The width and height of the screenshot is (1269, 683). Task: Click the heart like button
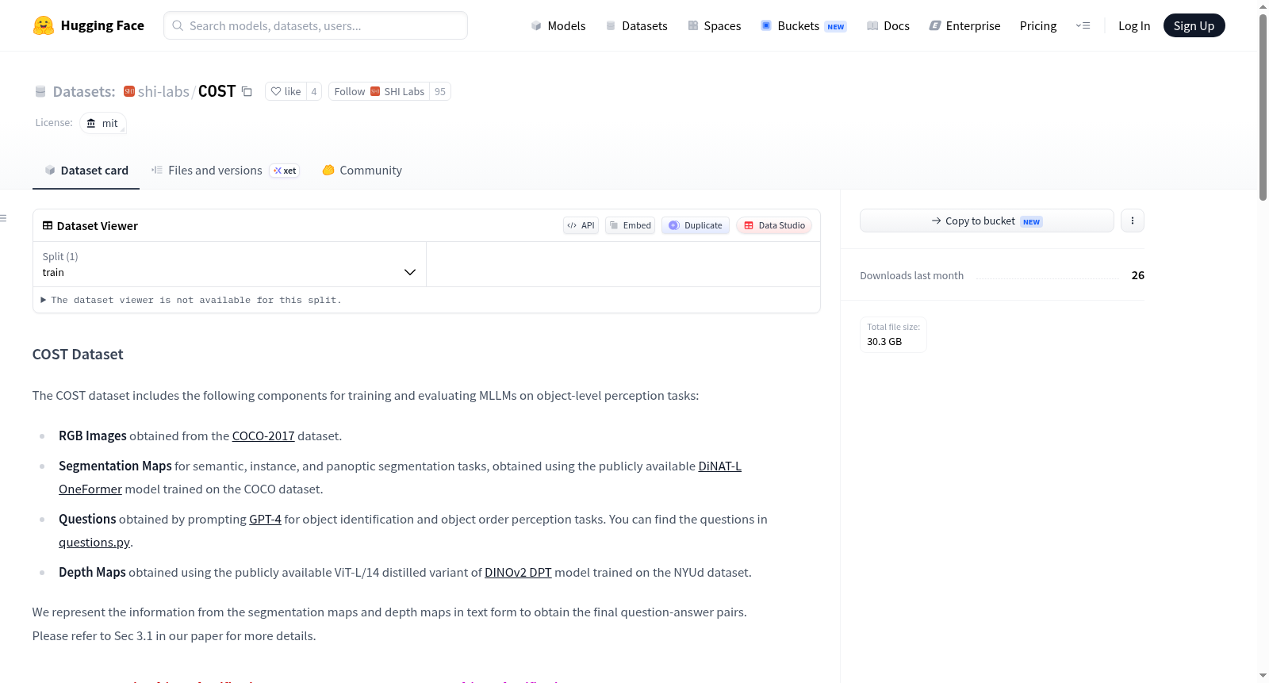286,91
